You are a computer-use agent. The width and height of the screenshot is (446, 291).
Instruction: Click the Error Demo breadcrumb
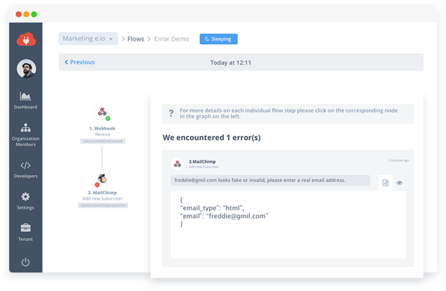coord(172,39)
